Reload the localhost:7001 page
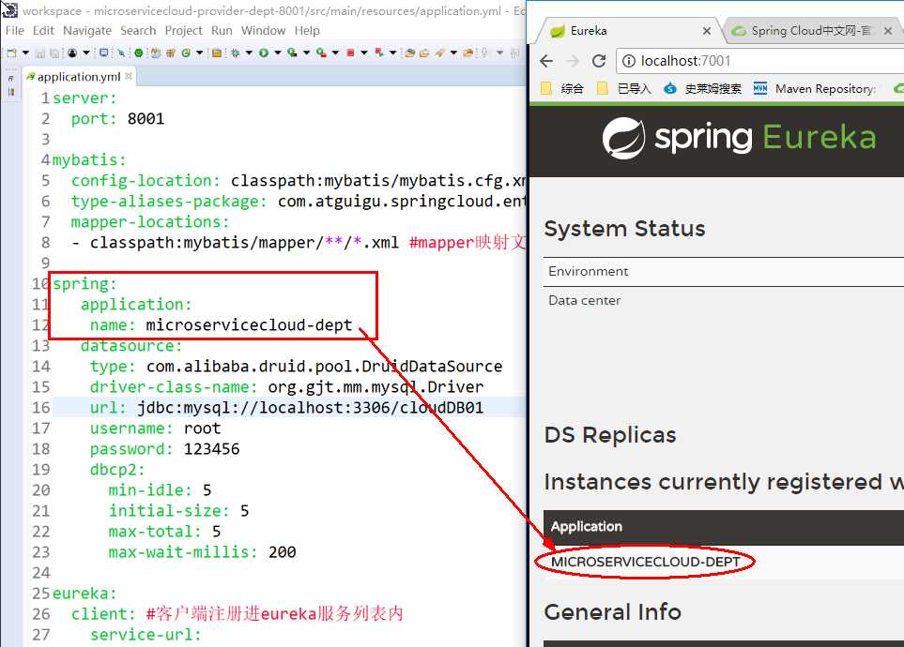The height and width of the screenshot is (647, 904). pyautogui.click(x=599, y=61)
